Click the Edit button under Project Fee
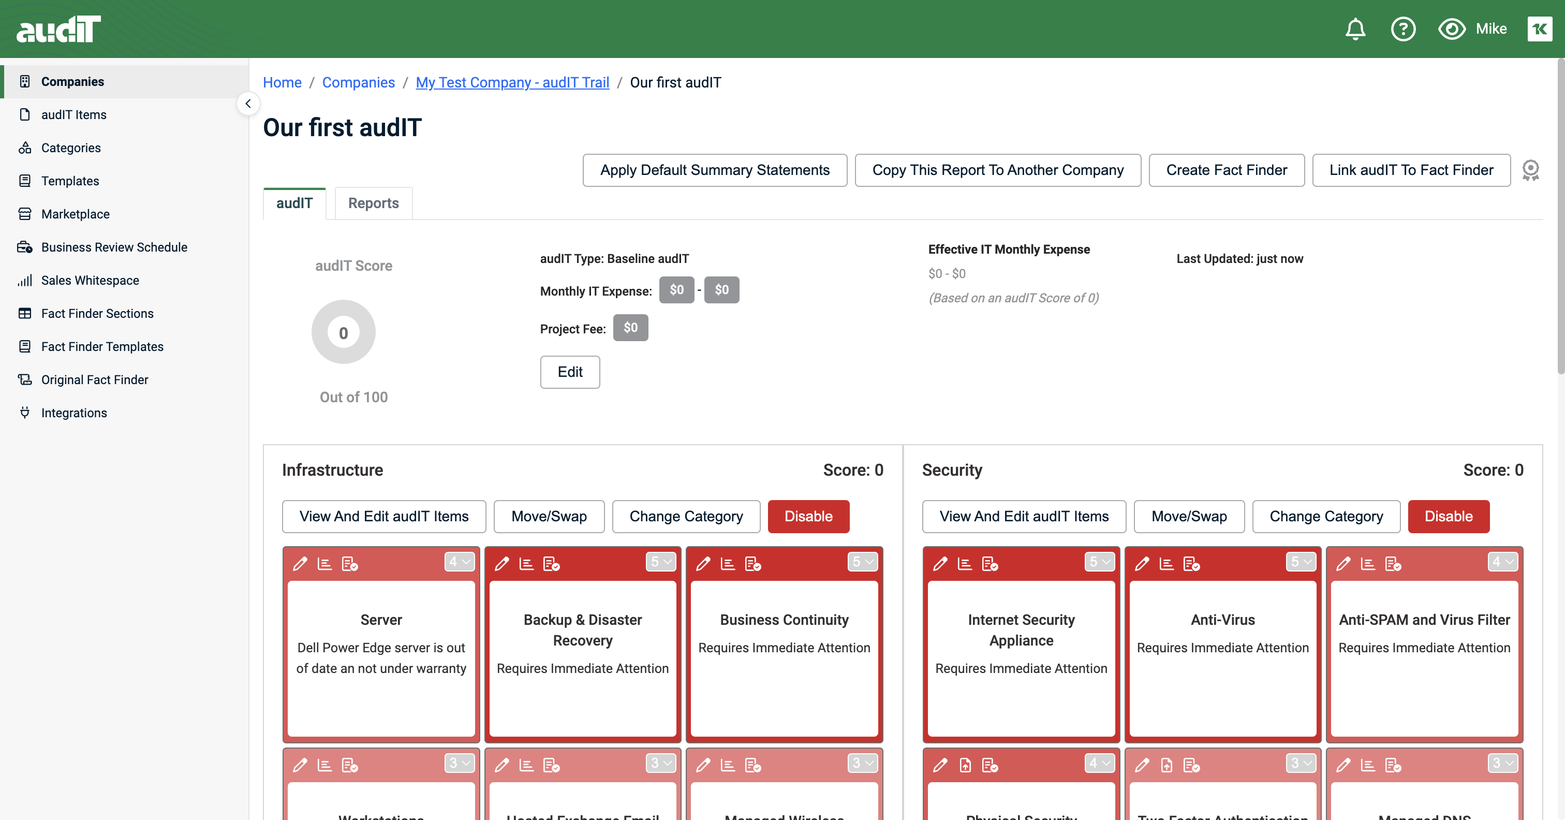The image size is (1565, 820). click(570, 372)
